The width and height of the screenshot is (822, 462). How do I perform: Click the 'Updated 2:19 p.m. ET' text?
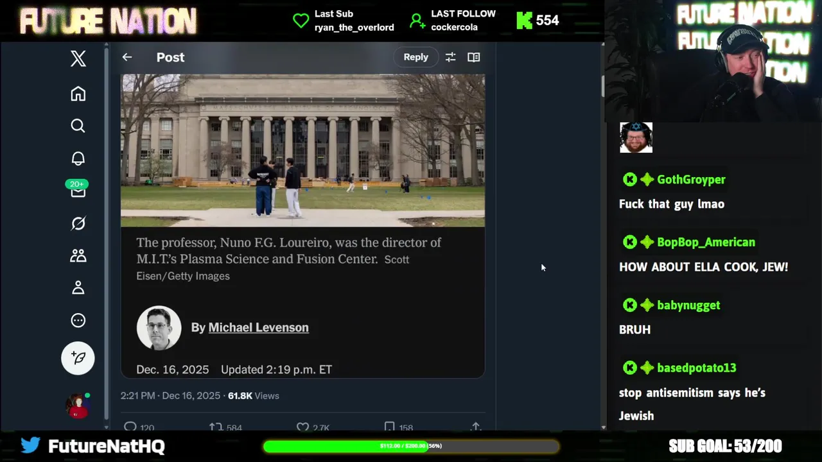(276, 370)
